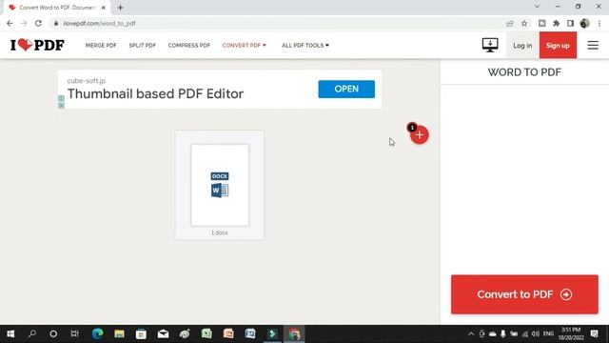This screenshot has height=343, width=609.
Task: Open PowerPoint from the taskbar
Action: click(228, 333)
